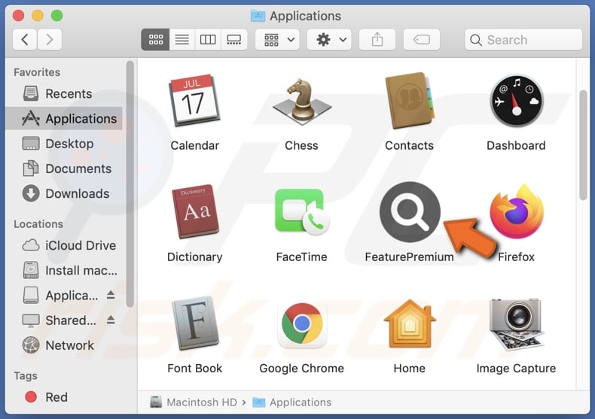Click the main content vertical scrollbar
Viewport: 595px width, 419px height.
point(583,145)
